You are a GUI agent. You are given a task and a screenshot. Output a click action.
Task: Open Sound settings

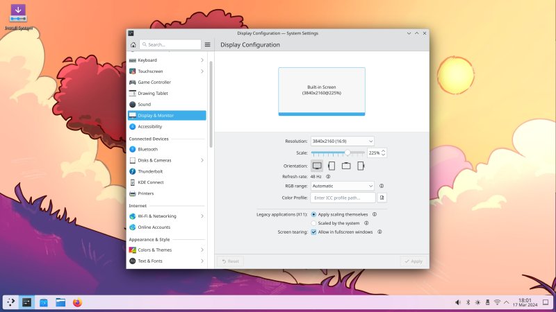click(167, 105)
